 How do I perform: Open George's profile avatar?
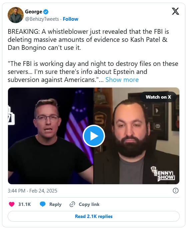click(16, 15)
